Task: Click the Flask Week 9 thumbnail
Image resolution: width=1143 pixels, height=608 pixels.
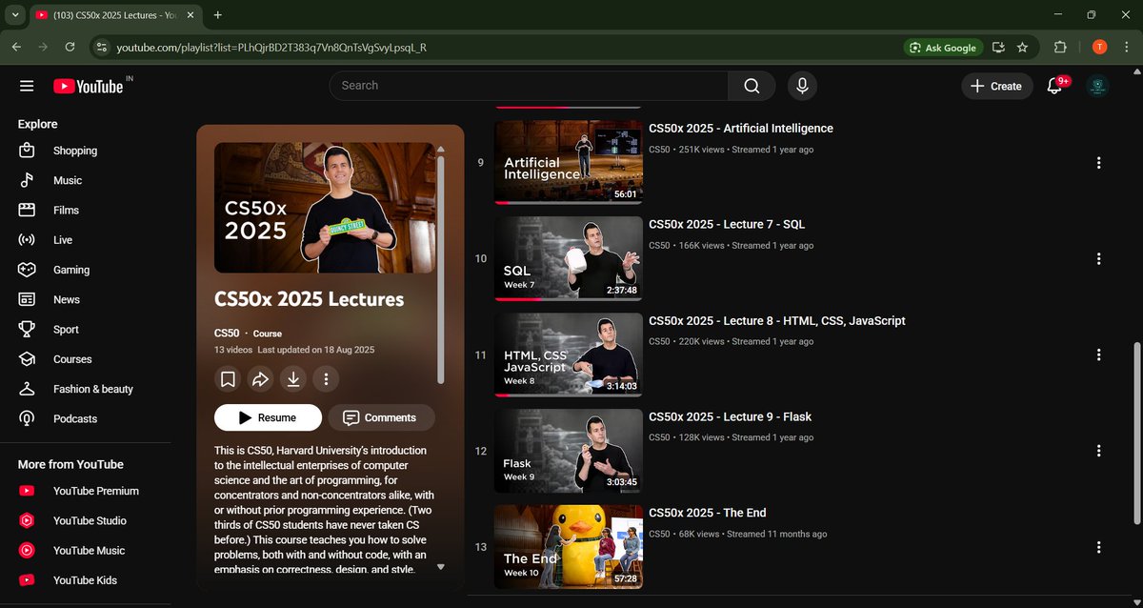Action: pos(569,451)
